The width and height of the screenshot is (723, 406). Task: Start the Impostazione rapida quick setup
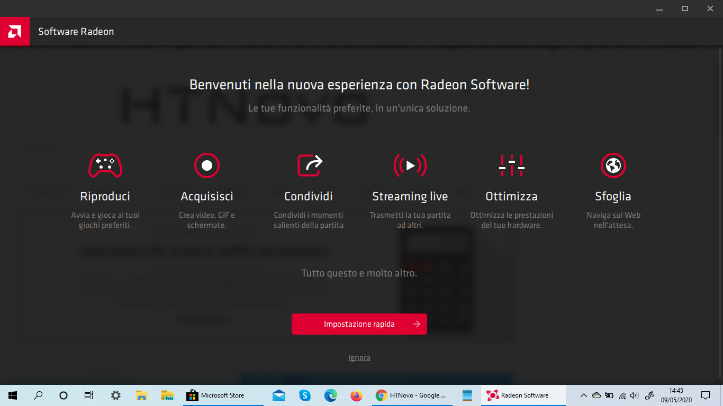[x=359, y=324]
